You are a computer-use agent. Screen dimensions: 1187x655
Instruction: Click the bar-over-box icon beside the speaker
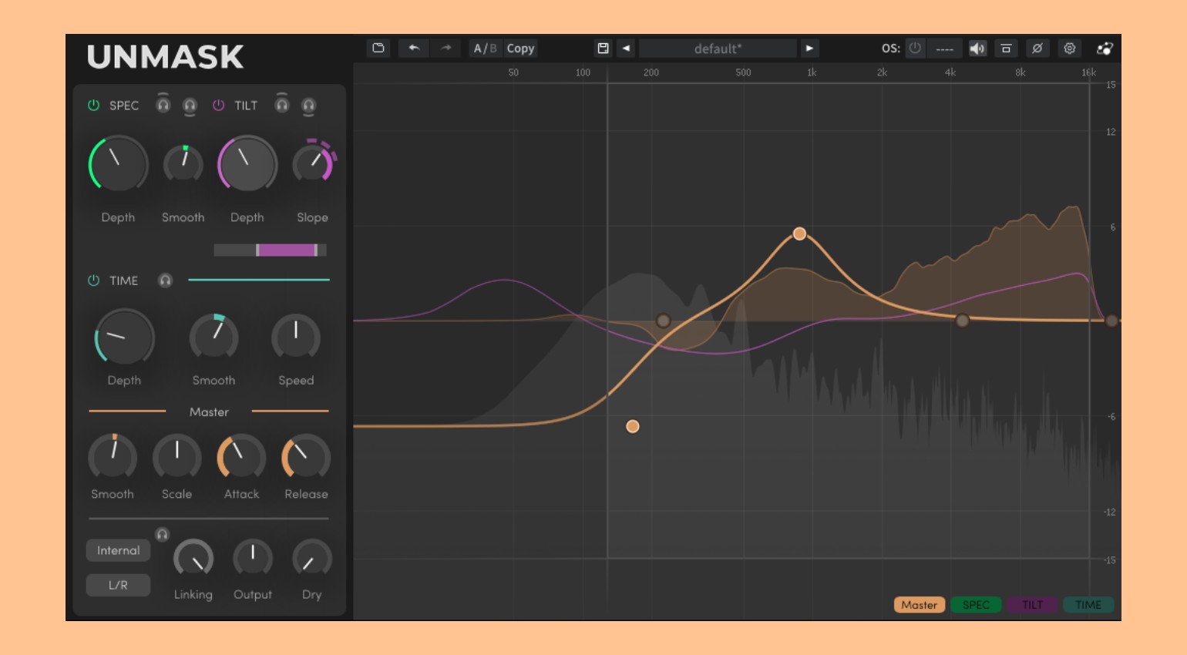(x=1006, y=48)
